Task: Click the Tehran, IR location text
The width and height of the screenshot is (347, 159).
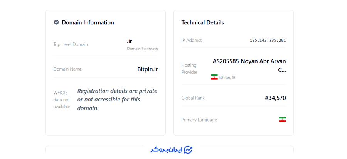Action: pyautogui.click(x=227, y=78)
